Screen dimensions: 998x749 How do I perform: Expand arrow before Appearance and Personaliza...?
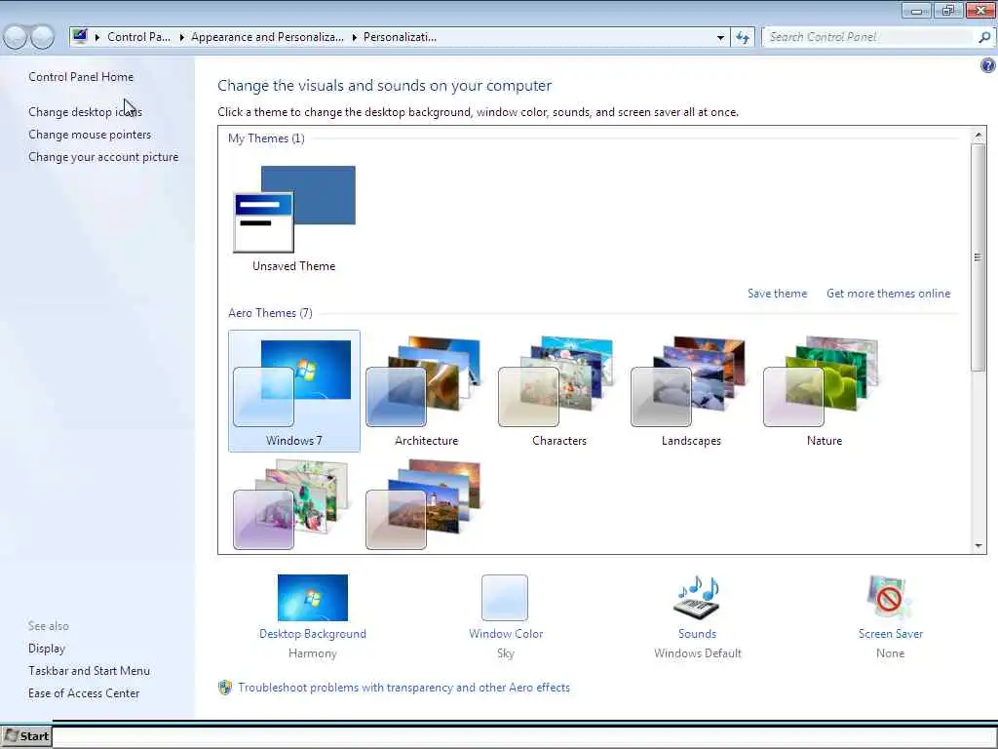click(x=181, y=37)
